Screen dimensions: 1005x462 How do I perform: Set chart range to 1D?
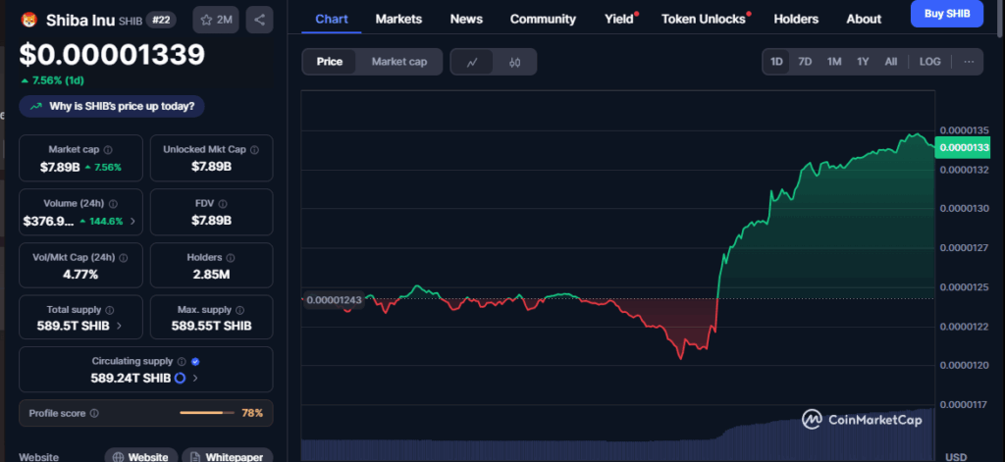776,62
